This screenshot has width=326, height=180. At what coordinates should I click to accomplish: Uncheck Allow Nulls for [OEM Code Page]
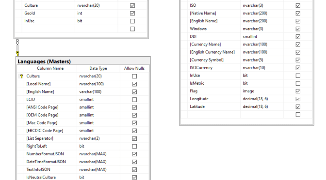(x=134, y=115)
